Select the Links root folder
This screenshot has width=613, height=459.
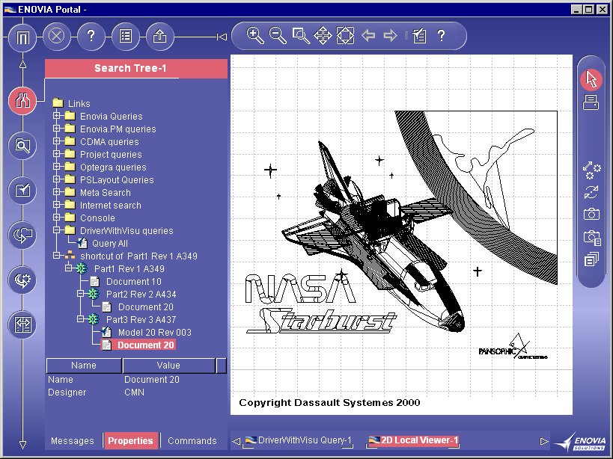79,103
